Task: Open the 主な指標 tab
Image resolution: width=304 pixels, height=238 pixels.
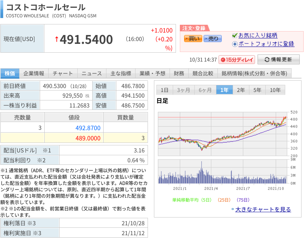Action: pyautogui.click(x=121, y=74)
